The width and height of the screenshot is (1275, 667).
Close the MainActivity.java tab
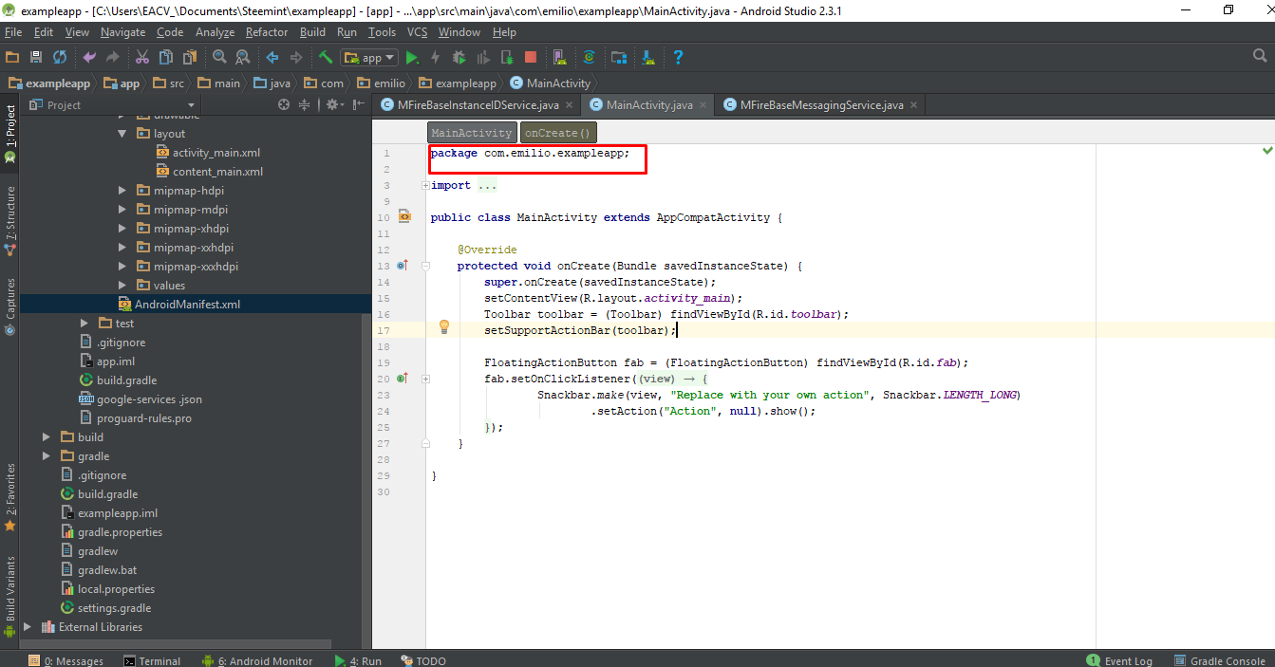coord(703,105)
